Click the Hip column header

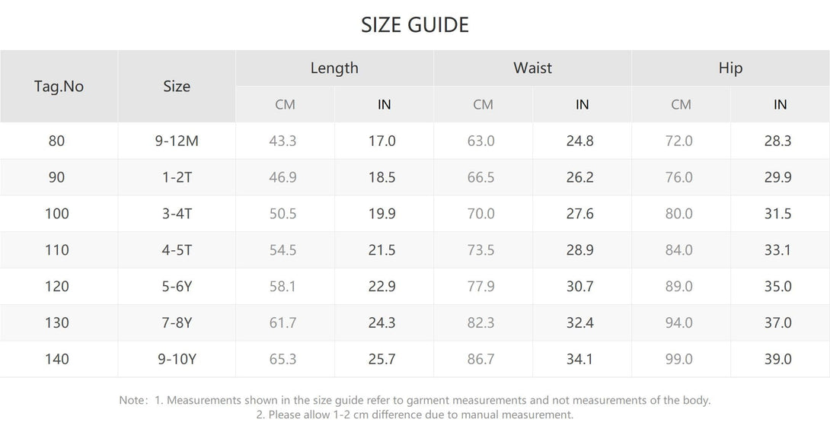pos(730,68)
